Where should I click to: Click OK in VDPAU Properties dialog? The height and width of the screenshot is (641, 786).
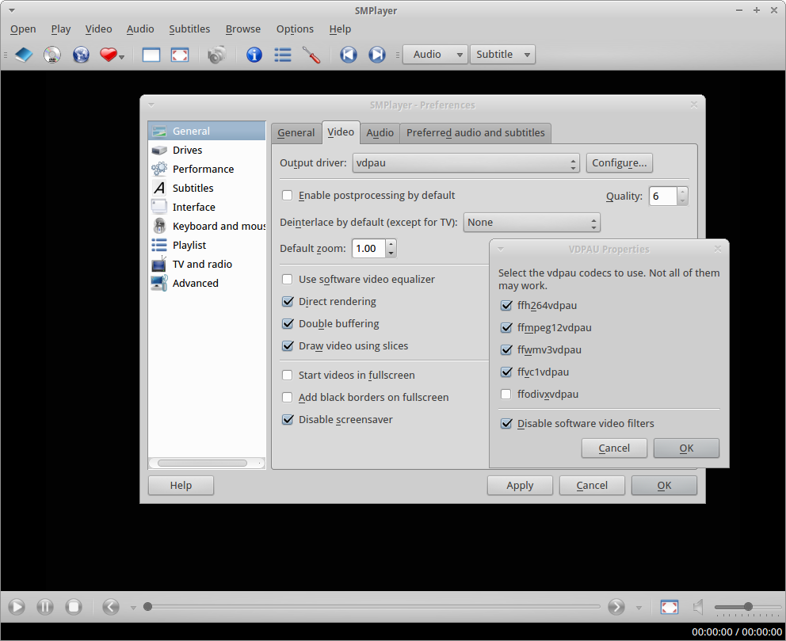coord(686,448)
